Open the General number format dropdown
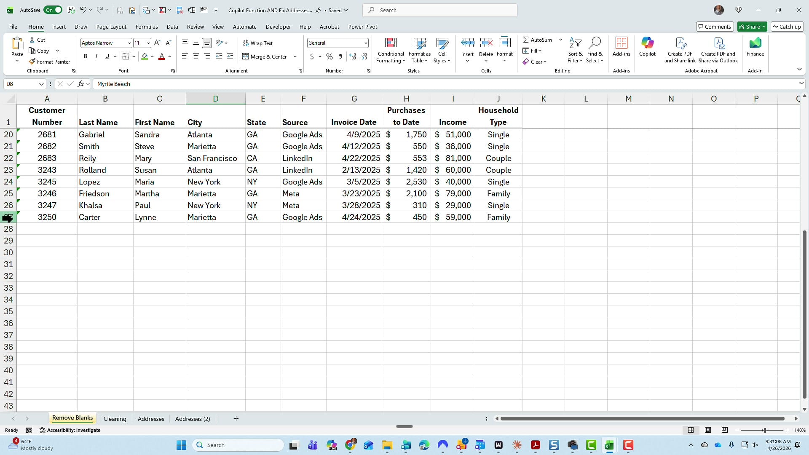The height and width of the screenshot is (455, 809). (365, 43)
